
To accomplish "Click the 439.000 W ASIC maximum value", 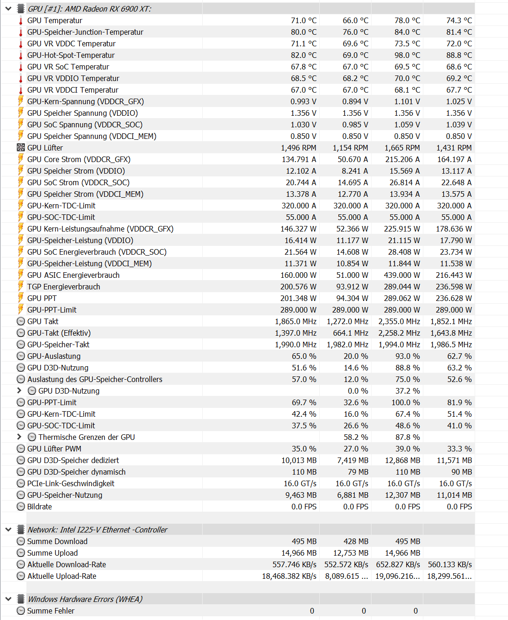I will (x=402, y=275).
